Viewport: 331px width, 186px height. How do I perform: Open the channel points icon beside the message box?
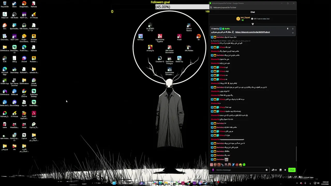pyautogui.click(x=274, y=170)
